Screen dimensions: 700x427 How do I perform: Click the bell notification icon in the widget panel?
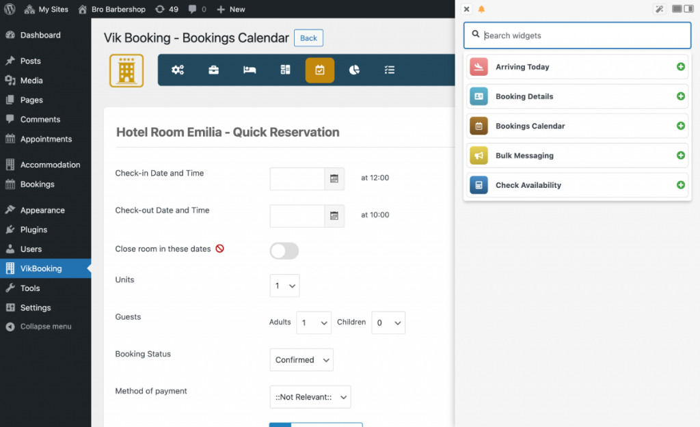pyautogui.click(x=483, y=9)
